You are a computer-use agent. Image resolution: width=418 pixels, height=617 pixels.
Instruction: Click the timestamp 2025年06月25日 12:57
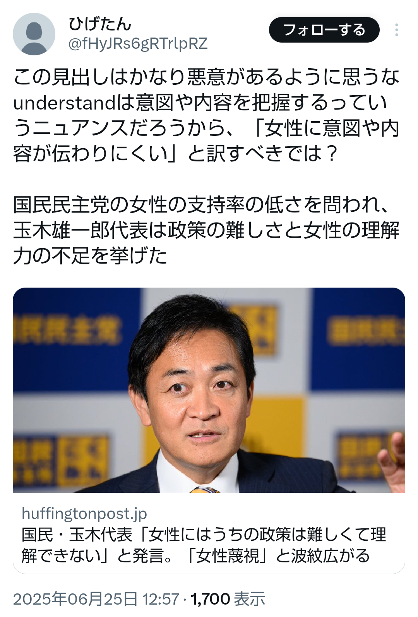[x=96, y=599]
